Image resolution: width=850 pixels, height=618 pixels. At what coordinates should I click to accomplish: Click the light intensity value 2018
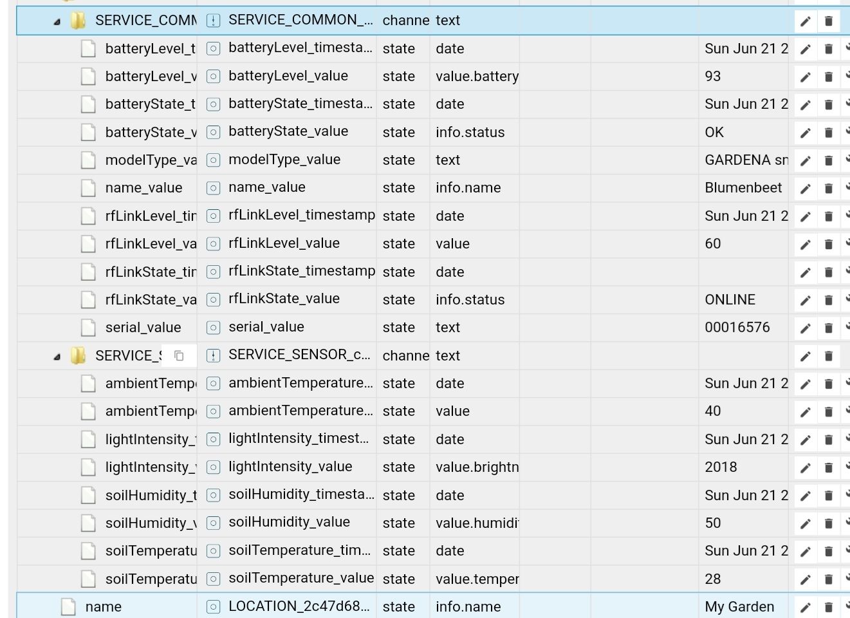721,467
